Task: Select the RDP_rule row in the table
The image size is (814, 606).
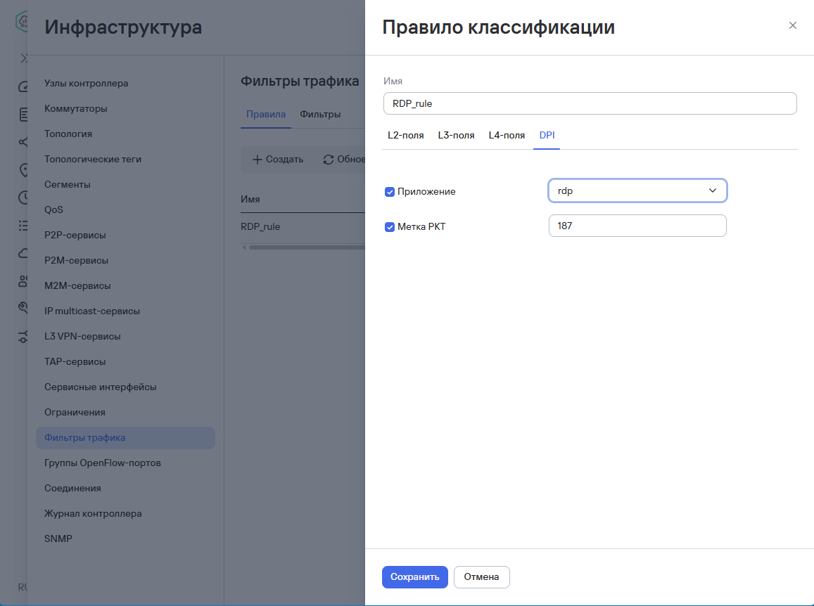Action: [x=303, y=227]
